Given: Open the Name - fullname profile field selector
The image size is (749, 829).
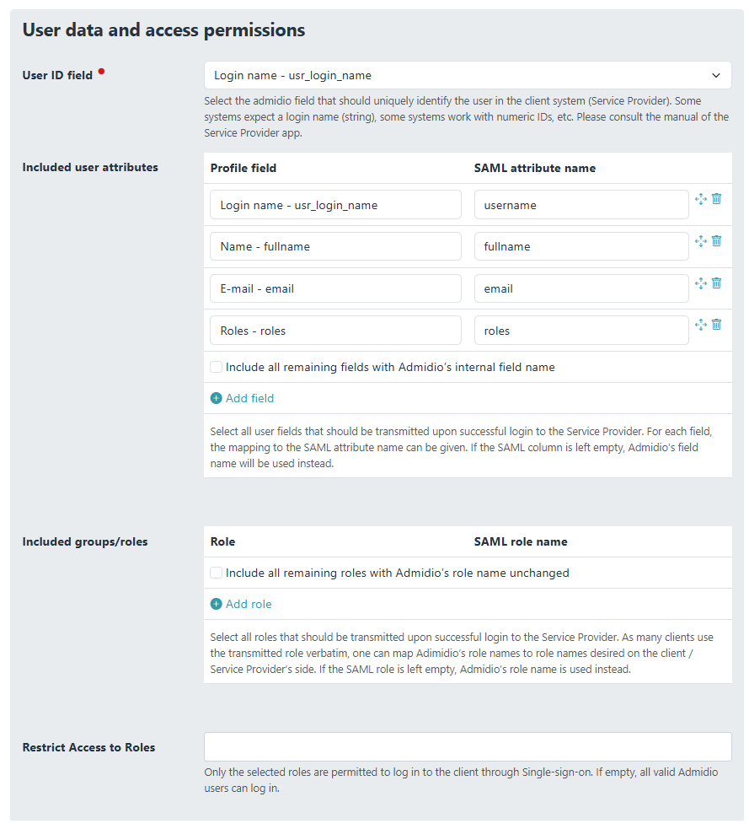Looking at the screenshot, I should pos(335,246).
